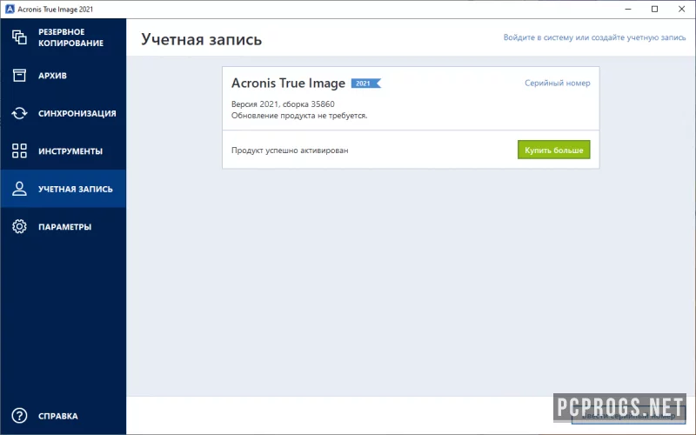Maximize the Acronis True Image window
Screen dimensions: 696x435
click(x=654, y=9)
